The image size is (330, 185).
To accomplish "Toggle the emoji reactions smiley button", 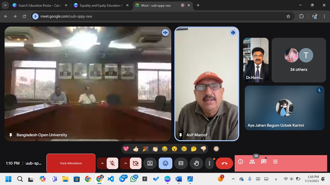I will click(x=165, y=163).
